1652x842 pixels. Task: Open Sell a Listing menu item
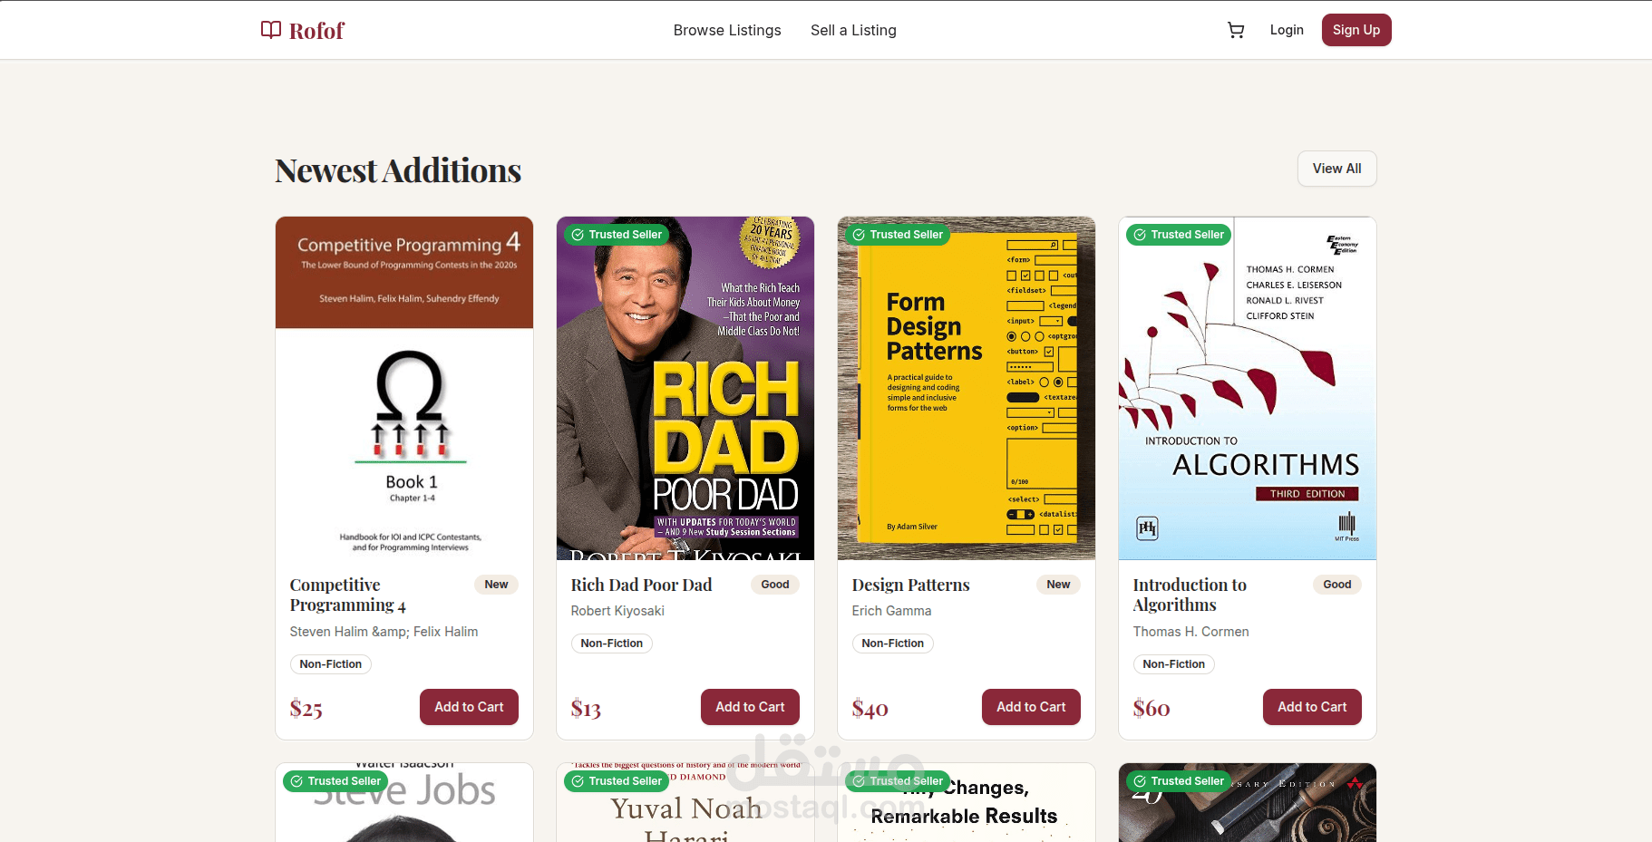(x=853, y=30)
